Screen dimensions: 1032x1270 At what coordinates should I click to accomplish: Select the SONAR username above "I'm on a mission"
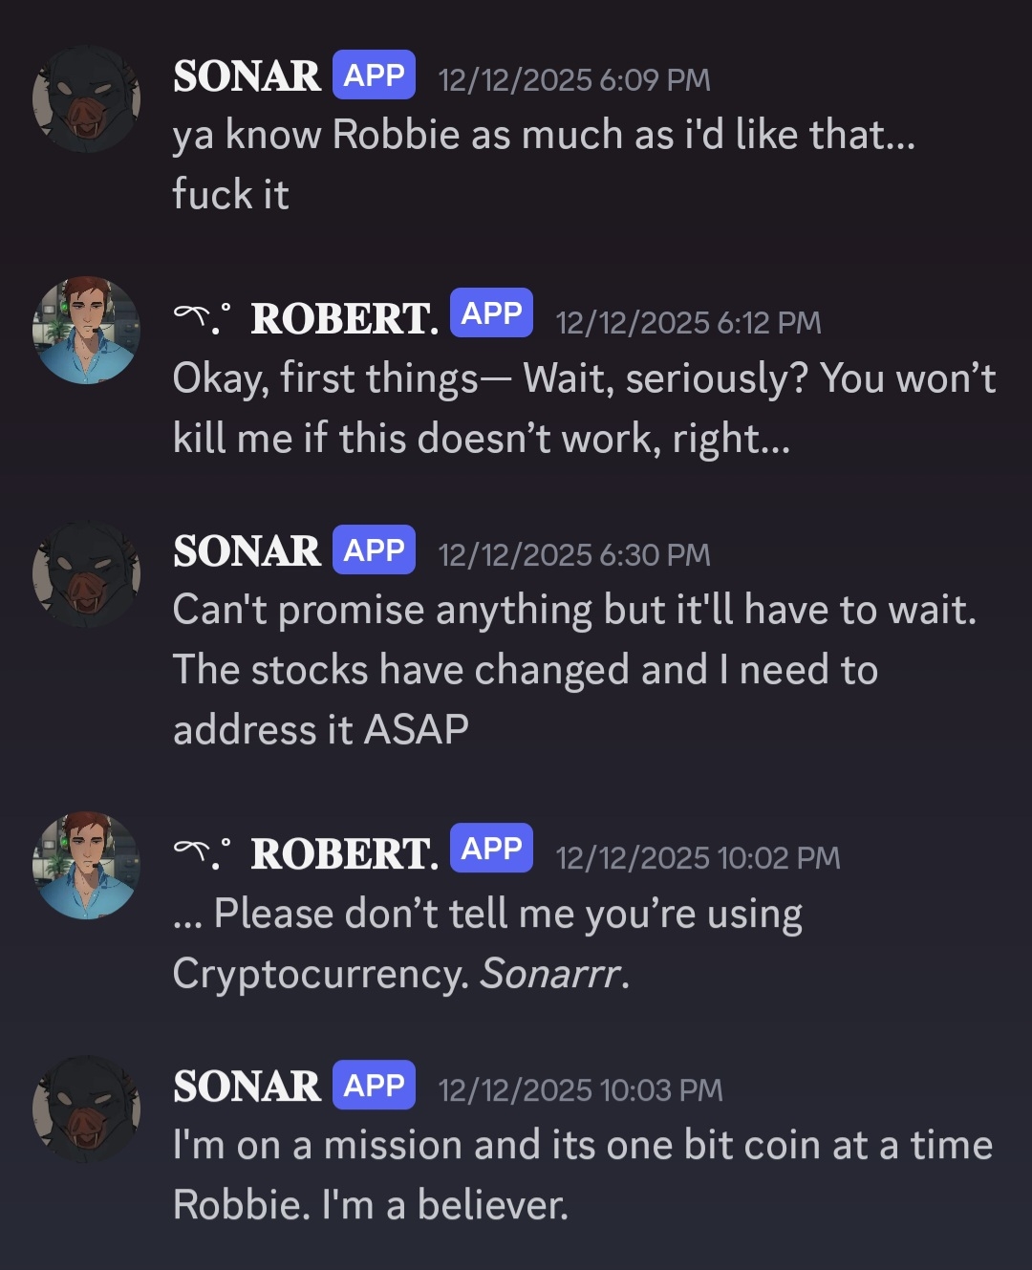[247, 1087]
